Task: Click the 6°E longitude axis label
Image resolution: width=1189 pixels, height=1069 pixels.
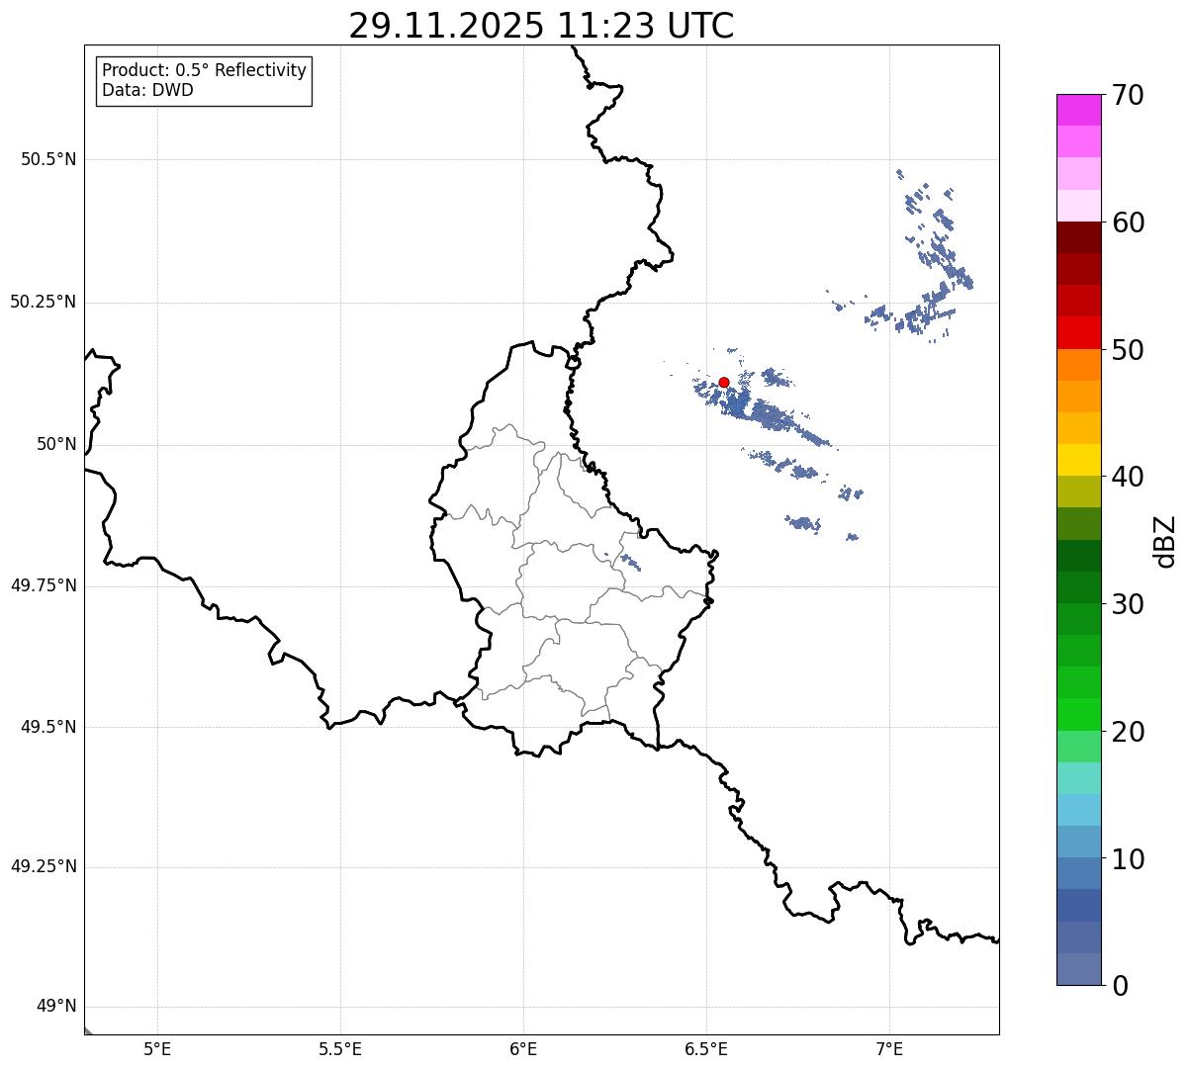Action: pyautogui.click(x=523, y=1048)
